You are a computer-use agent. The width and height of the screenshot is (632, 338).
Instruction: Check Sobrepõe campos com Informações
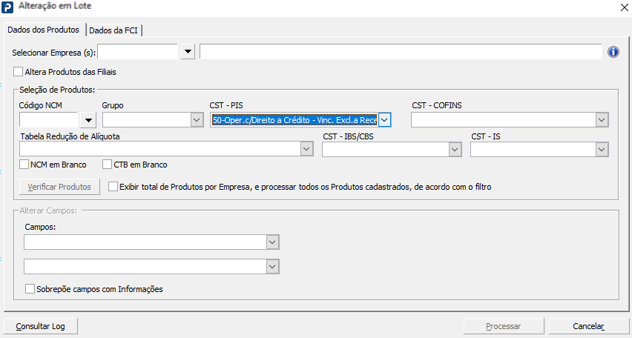point(30,289)
